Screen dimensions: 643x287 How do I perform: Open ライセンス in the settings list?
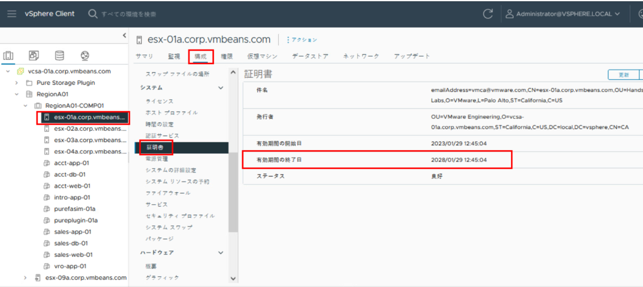point(159,101)
